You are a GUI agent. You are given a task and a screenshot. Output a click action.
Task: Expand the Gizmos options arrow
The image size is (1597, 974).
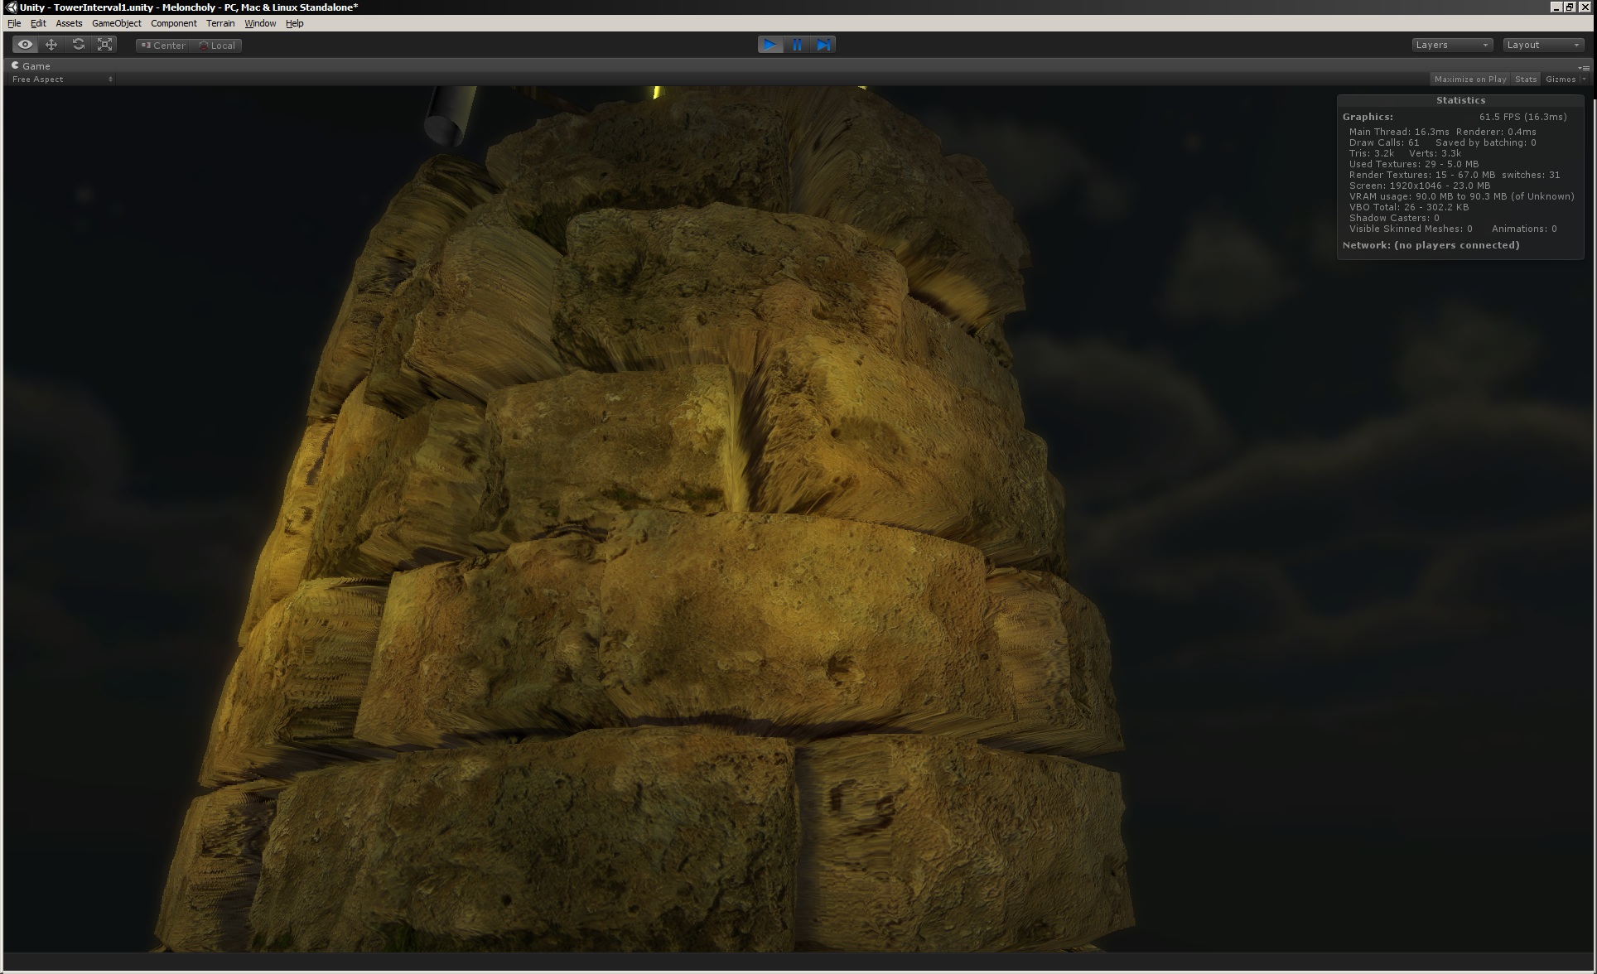pyautogui.click(x=1585, y=79)
